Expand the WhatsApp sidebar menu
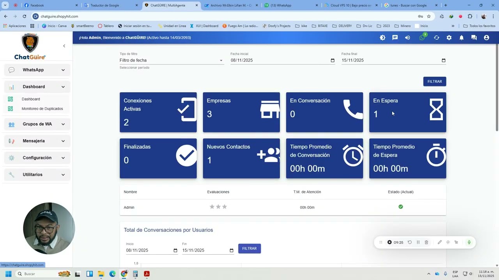 pyautogui.click(x=37, y=70)
